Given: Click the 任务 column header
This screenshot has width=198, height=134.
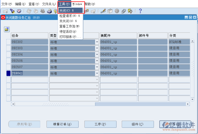Looking at the screenshot, I should point(30,35).
